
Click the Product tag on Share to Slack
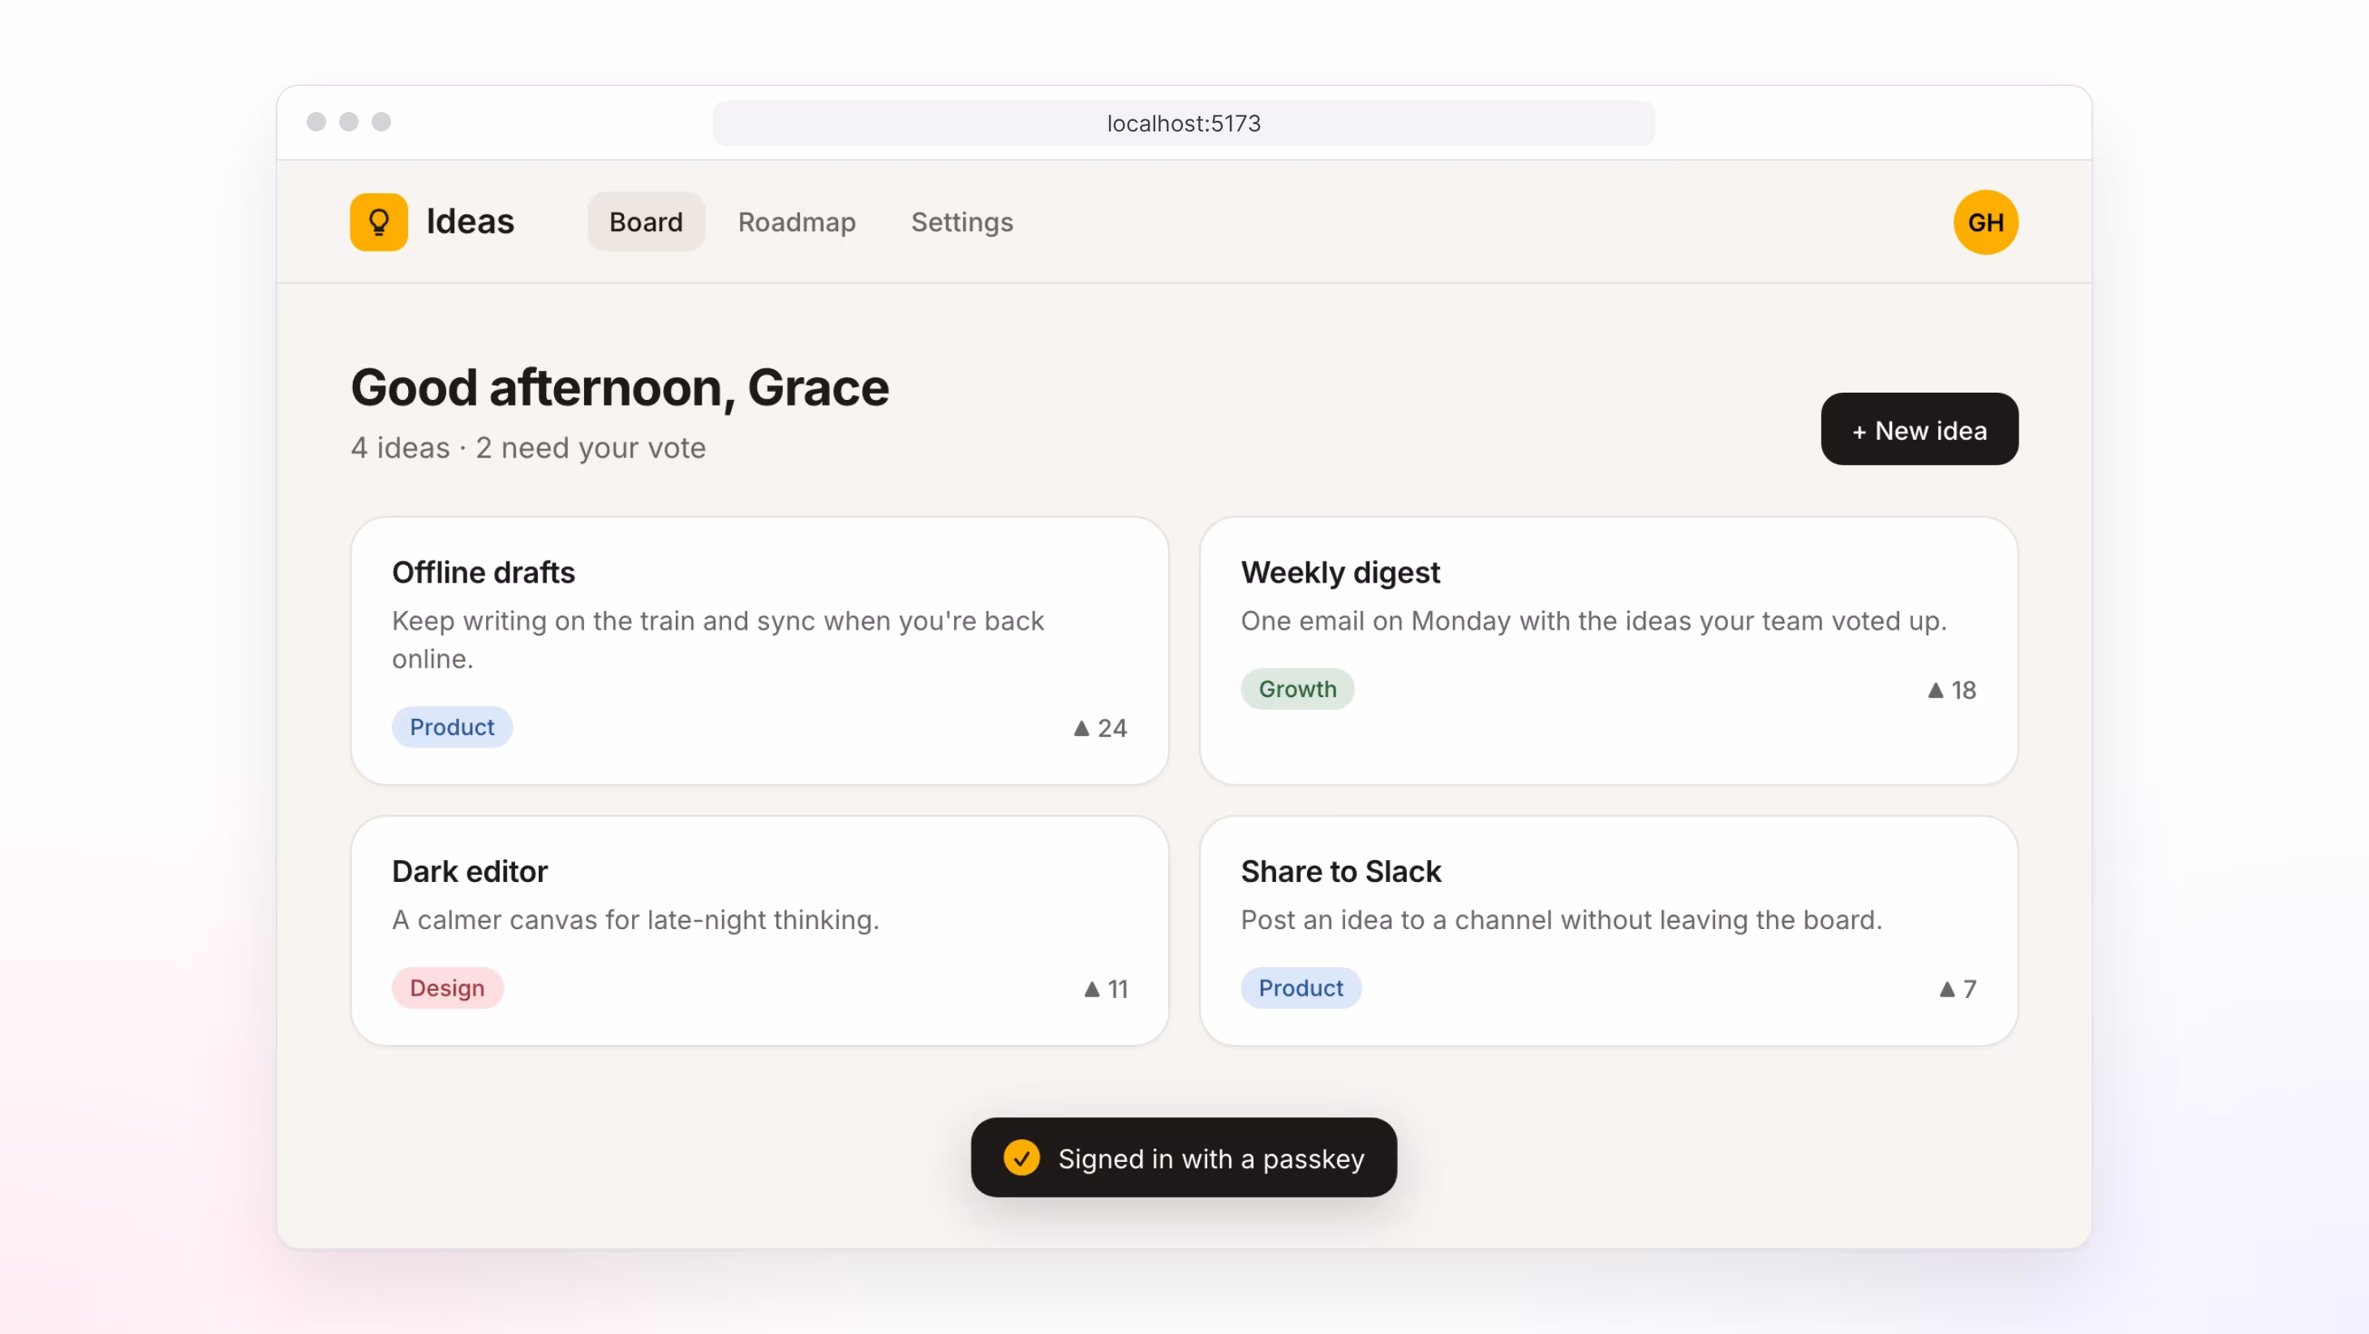1301,988
